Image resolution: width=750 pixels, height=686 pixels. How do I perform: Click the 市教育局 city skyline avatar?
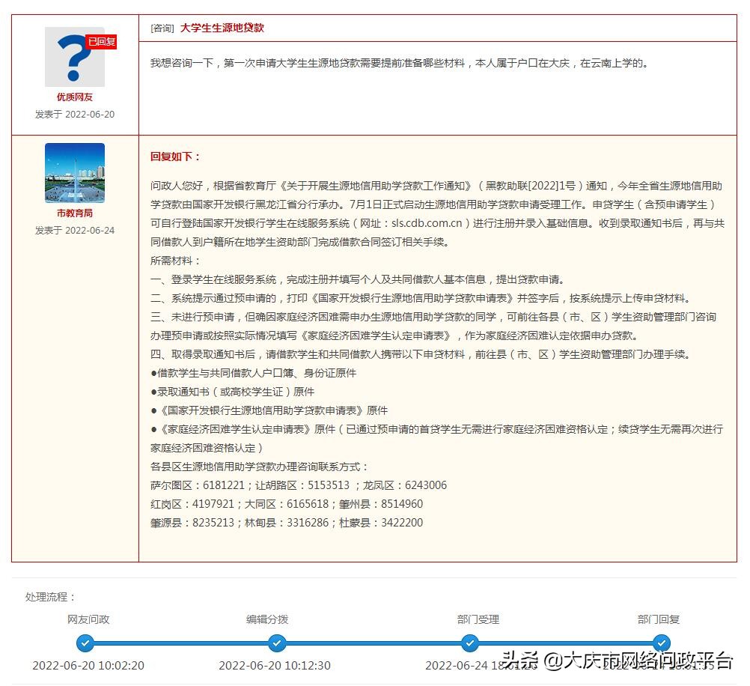(x=76, y=173)
